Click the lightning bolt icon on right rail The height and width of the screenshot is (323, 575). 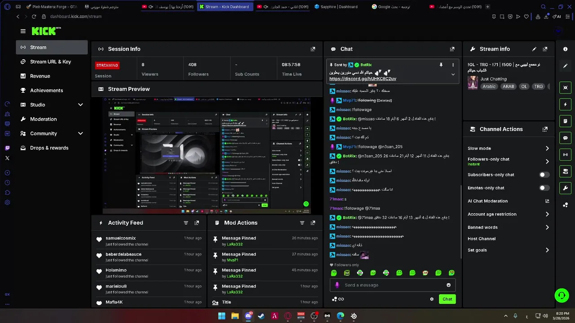566,105
